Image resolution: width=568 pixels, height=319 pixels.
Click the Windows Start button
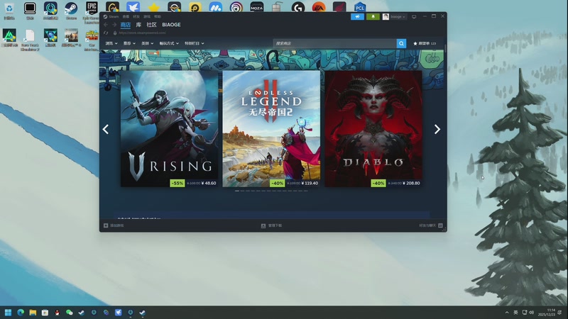(x=8, y=313)
